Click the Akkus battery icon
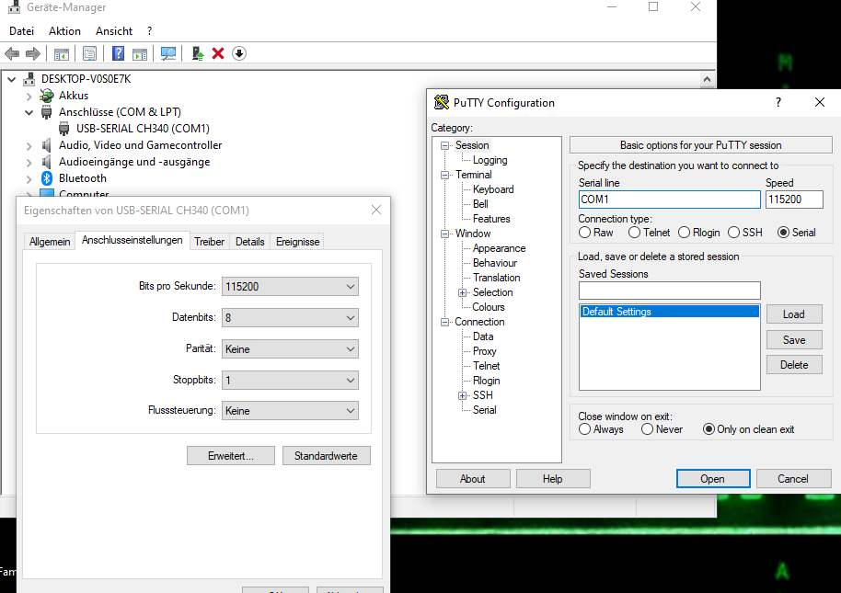The height and width of the screenshot is (593, 841). pos(47,96)
